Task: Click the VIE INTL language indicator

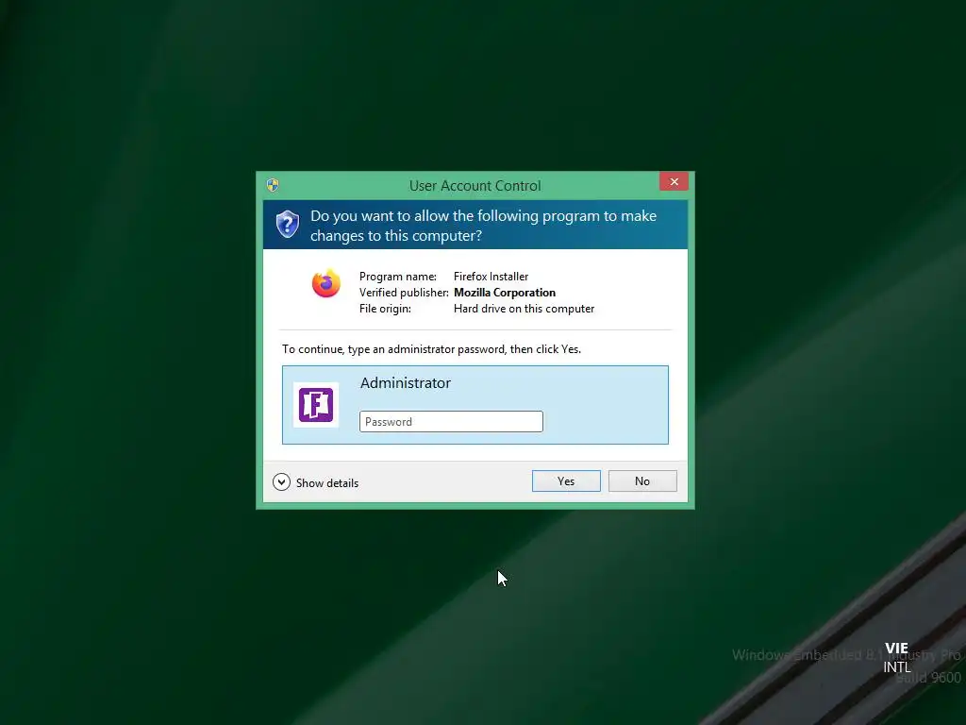Action: pos(896,658)
